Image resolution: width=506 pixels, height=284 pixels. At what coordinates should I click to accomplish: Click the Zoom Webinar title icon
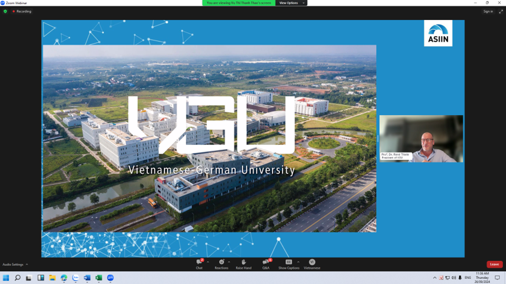pyautogui.click(x=3, y=3)
